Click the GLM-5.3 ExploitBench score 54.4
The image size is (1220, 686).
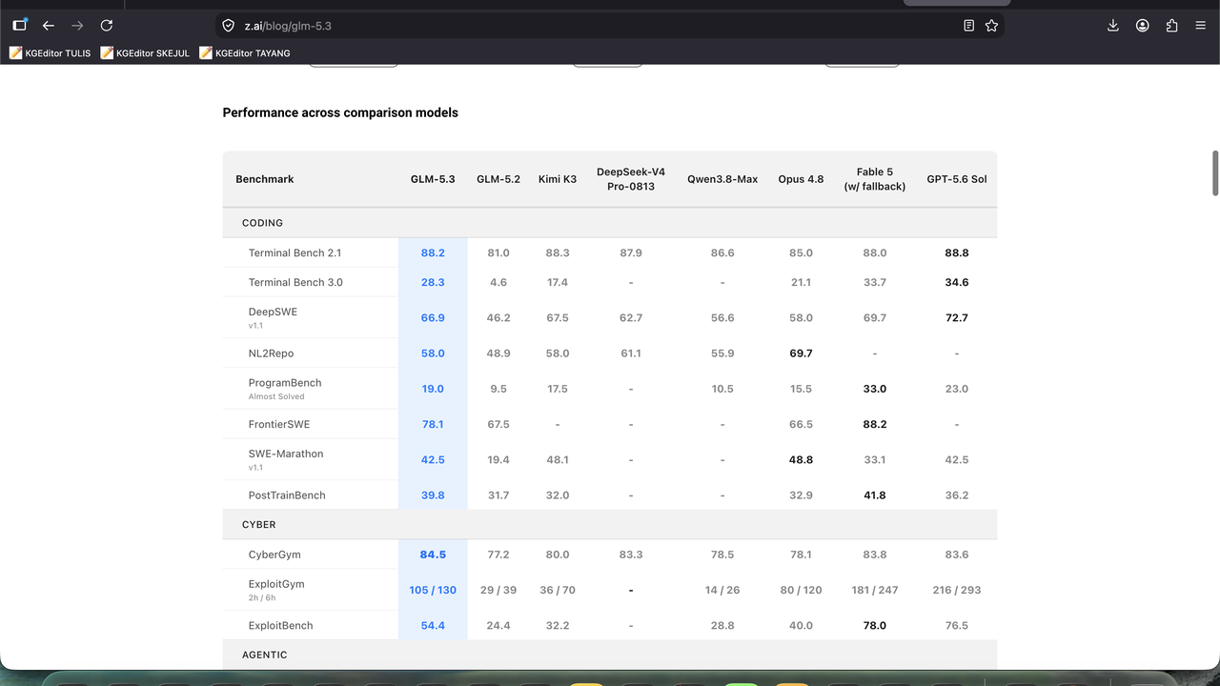point(433,626)
